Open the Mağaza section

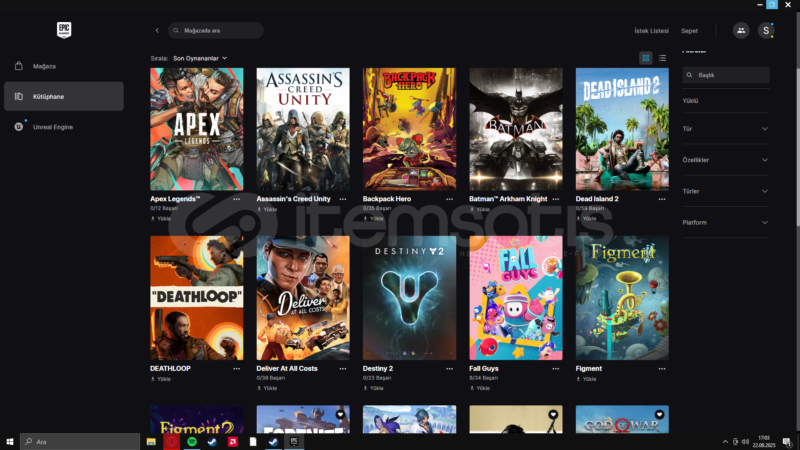(64, 66)
